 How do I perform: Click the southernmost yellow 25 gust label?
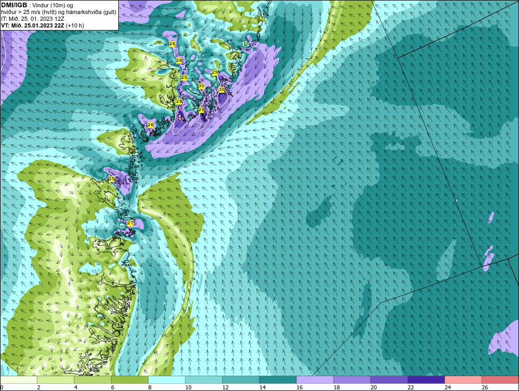[112, 179]
